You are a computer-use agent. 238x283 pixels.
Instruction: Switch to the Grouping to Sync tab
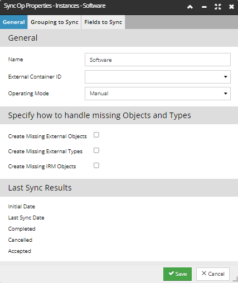coord(55,22)
